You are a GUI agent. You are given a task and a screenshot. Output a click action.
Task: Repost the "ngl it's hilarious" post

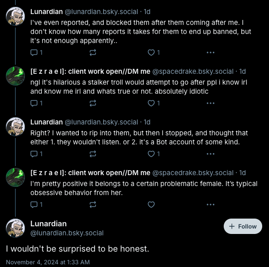tap(93, 103)
